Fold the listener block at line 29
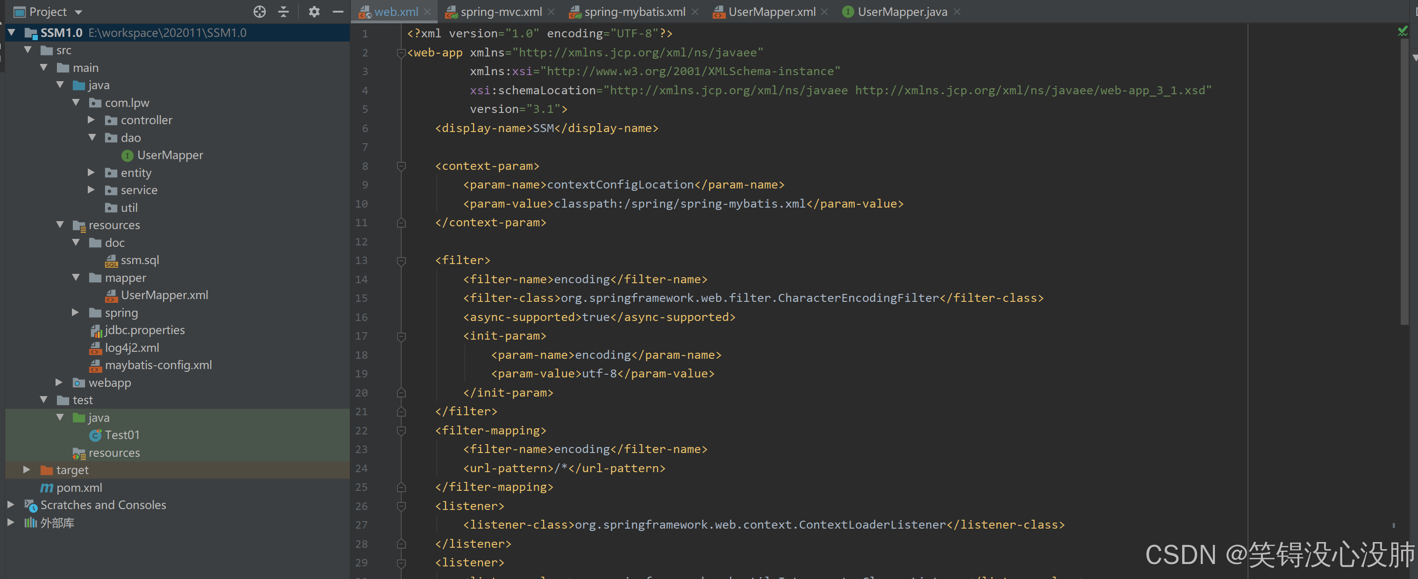Screen dimensions: 1418x579 pos(401,563)
